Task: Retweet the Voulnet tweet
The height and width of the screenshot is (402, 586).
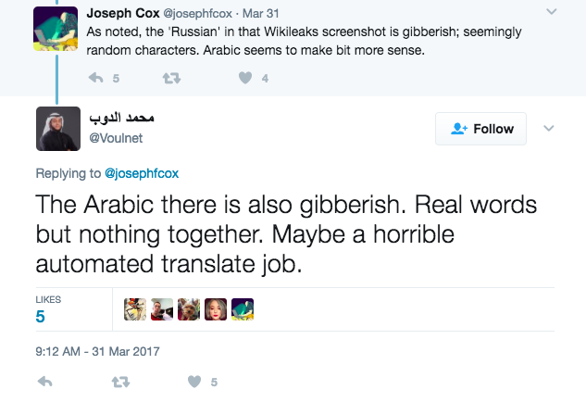Action: 119,382
